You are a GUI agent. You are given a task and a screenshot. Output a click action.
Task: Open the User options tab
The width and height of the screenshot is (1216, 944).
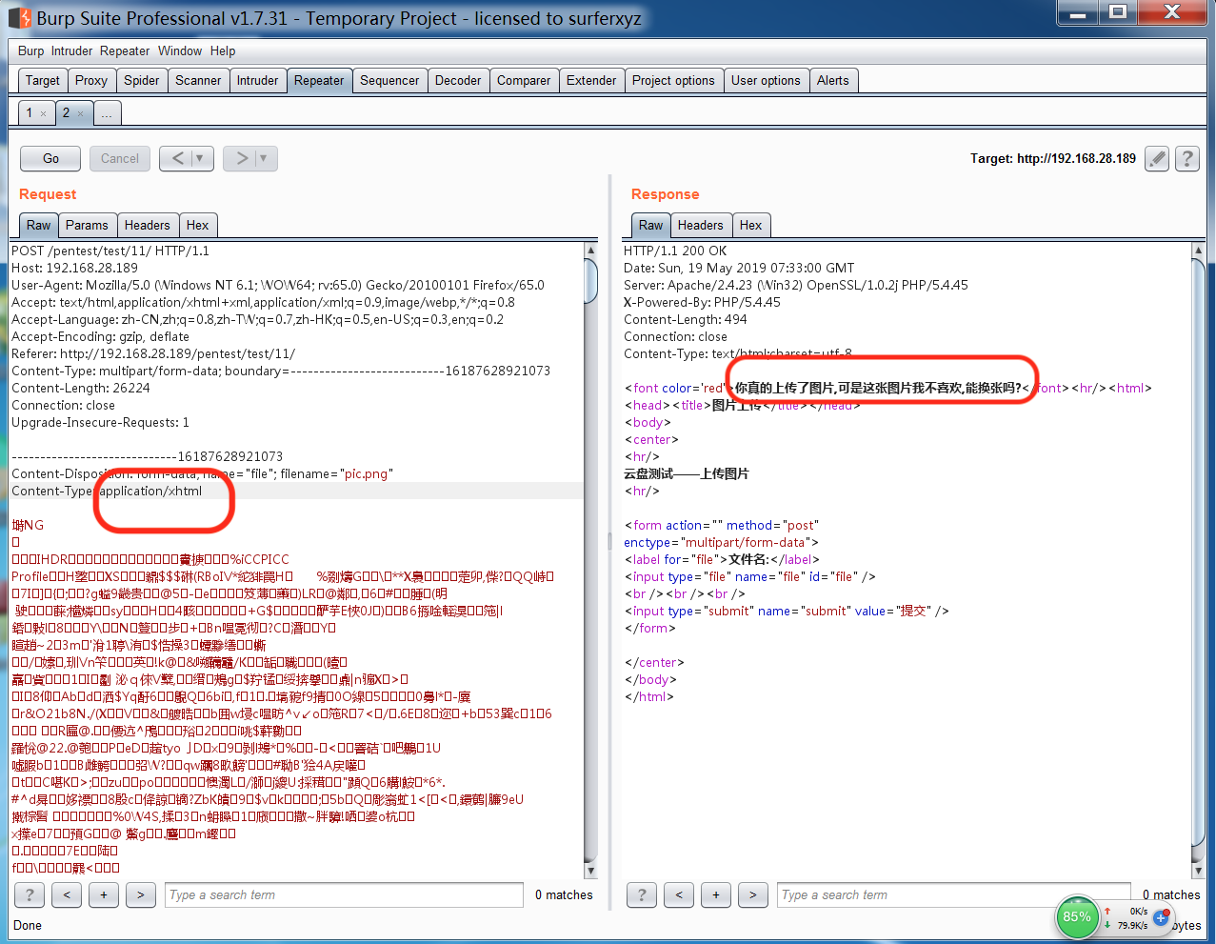coord(766,80)
